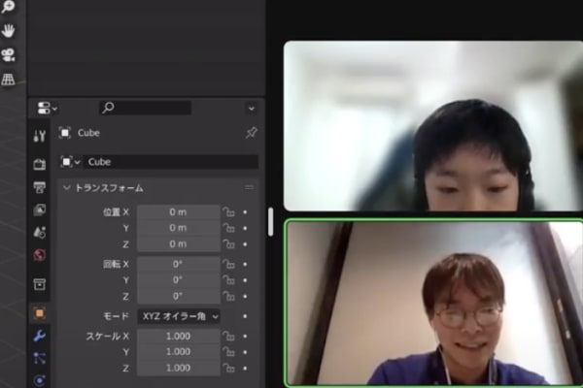Click the 位置 X label text
Image resolution: width=583 pixels, height=388 pixels.
(116, 212)
